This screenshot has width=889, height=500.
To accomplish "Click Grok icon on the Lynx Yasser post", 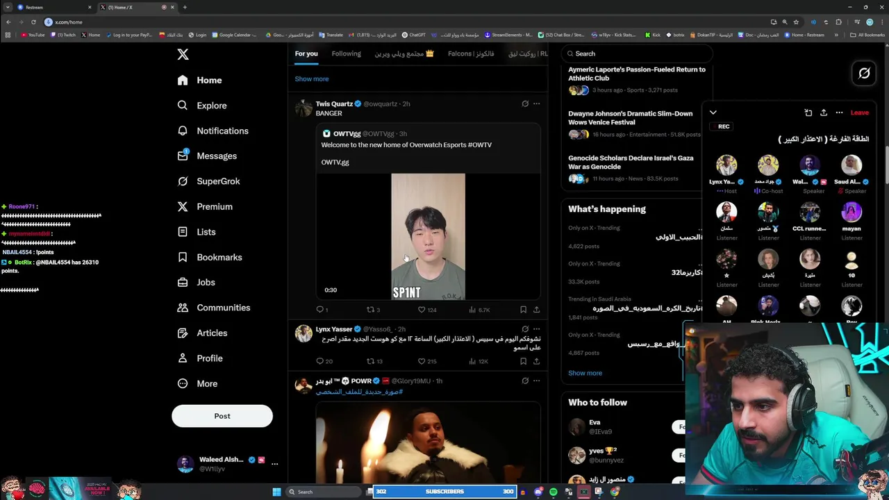I will pyautogui.click(x=525, y=329).
